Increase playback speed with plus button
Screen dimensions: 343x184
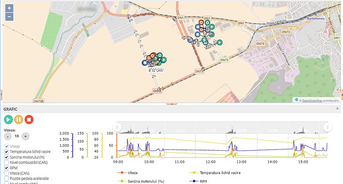point(25,137)
